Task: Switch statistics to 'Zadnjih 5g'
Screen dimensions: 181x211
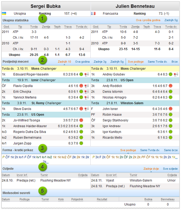Action: point(171,20)
